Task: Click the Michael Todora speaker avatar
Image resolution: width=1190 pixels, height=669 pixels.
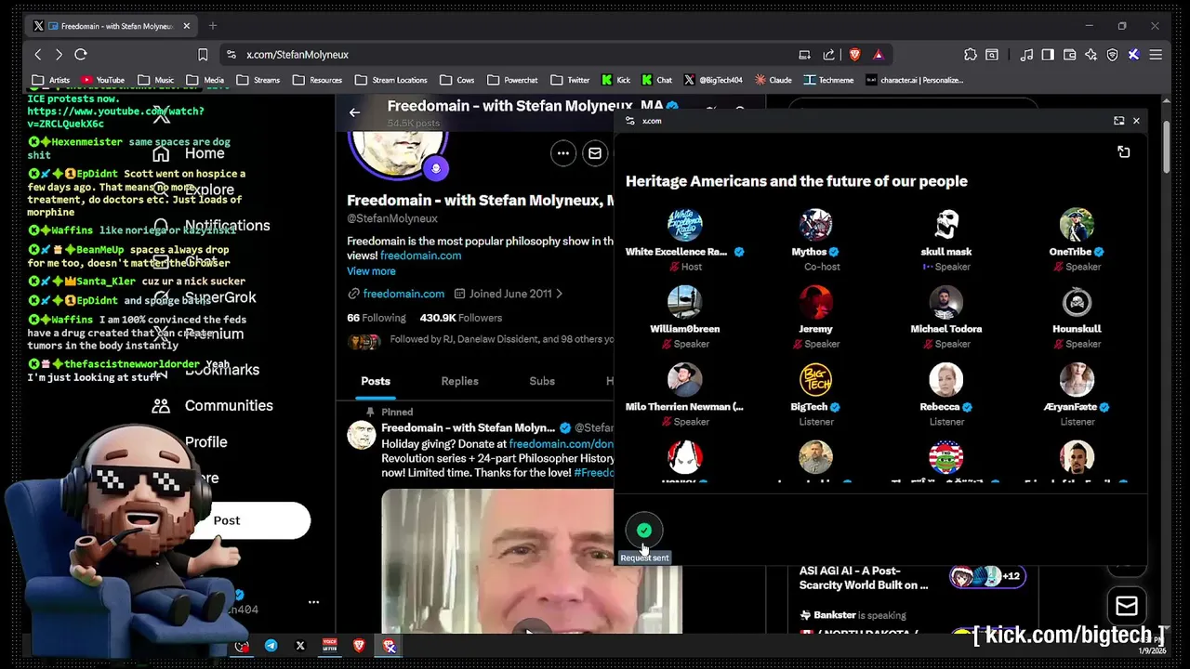Action: click(946, 302)
